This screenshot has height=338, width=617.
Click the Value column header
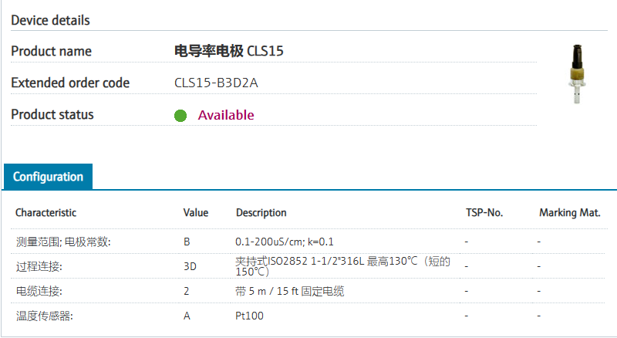point(196,212)
